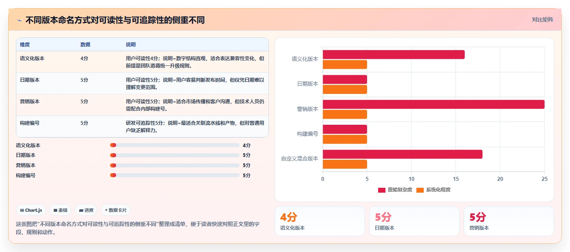Click the 营销版本 axis label in the chart

pyautogui.click(x=308, y=109)
